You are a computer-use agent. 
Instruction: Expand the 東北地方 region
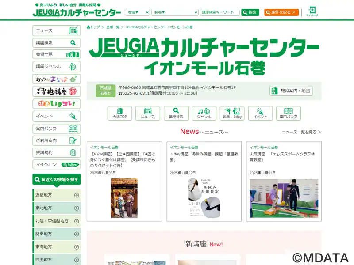tap(57, 208)
